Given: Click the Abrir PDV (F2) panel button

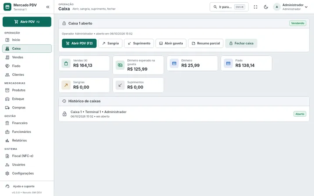Looking at the screenshot, I should coord(79,44).
